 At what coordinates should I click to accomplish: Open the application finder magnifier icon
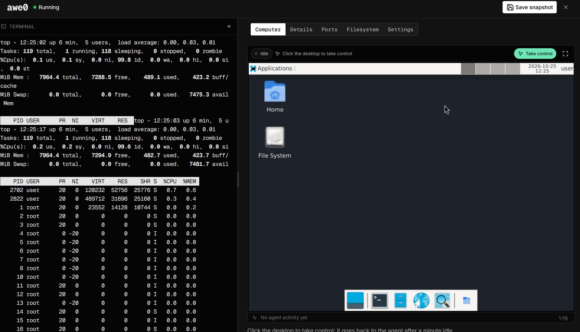(x=442, y=300)
